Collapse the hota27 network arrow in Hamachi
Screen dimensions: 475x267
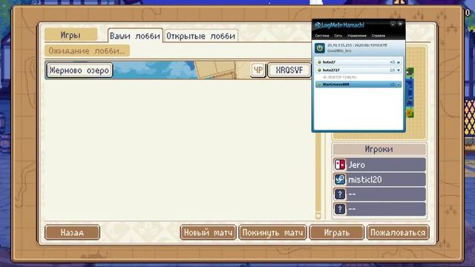[x=399, y=62]
